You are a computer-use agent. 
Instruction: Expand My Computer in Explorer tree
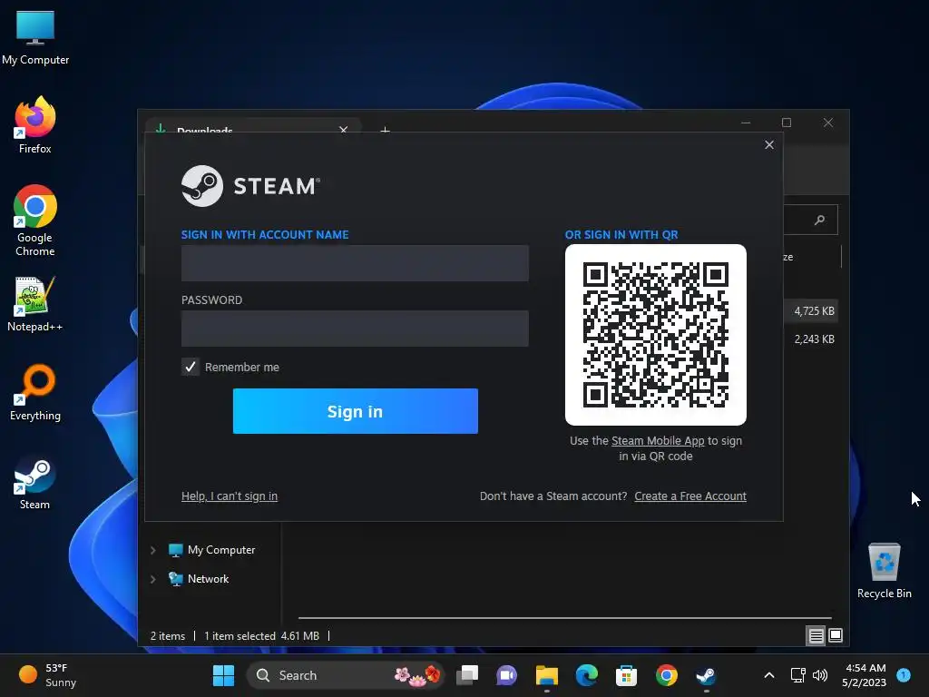coord(152,550)
